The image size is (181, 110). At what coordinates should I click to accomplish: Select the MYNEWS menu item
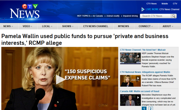(123, 26)
